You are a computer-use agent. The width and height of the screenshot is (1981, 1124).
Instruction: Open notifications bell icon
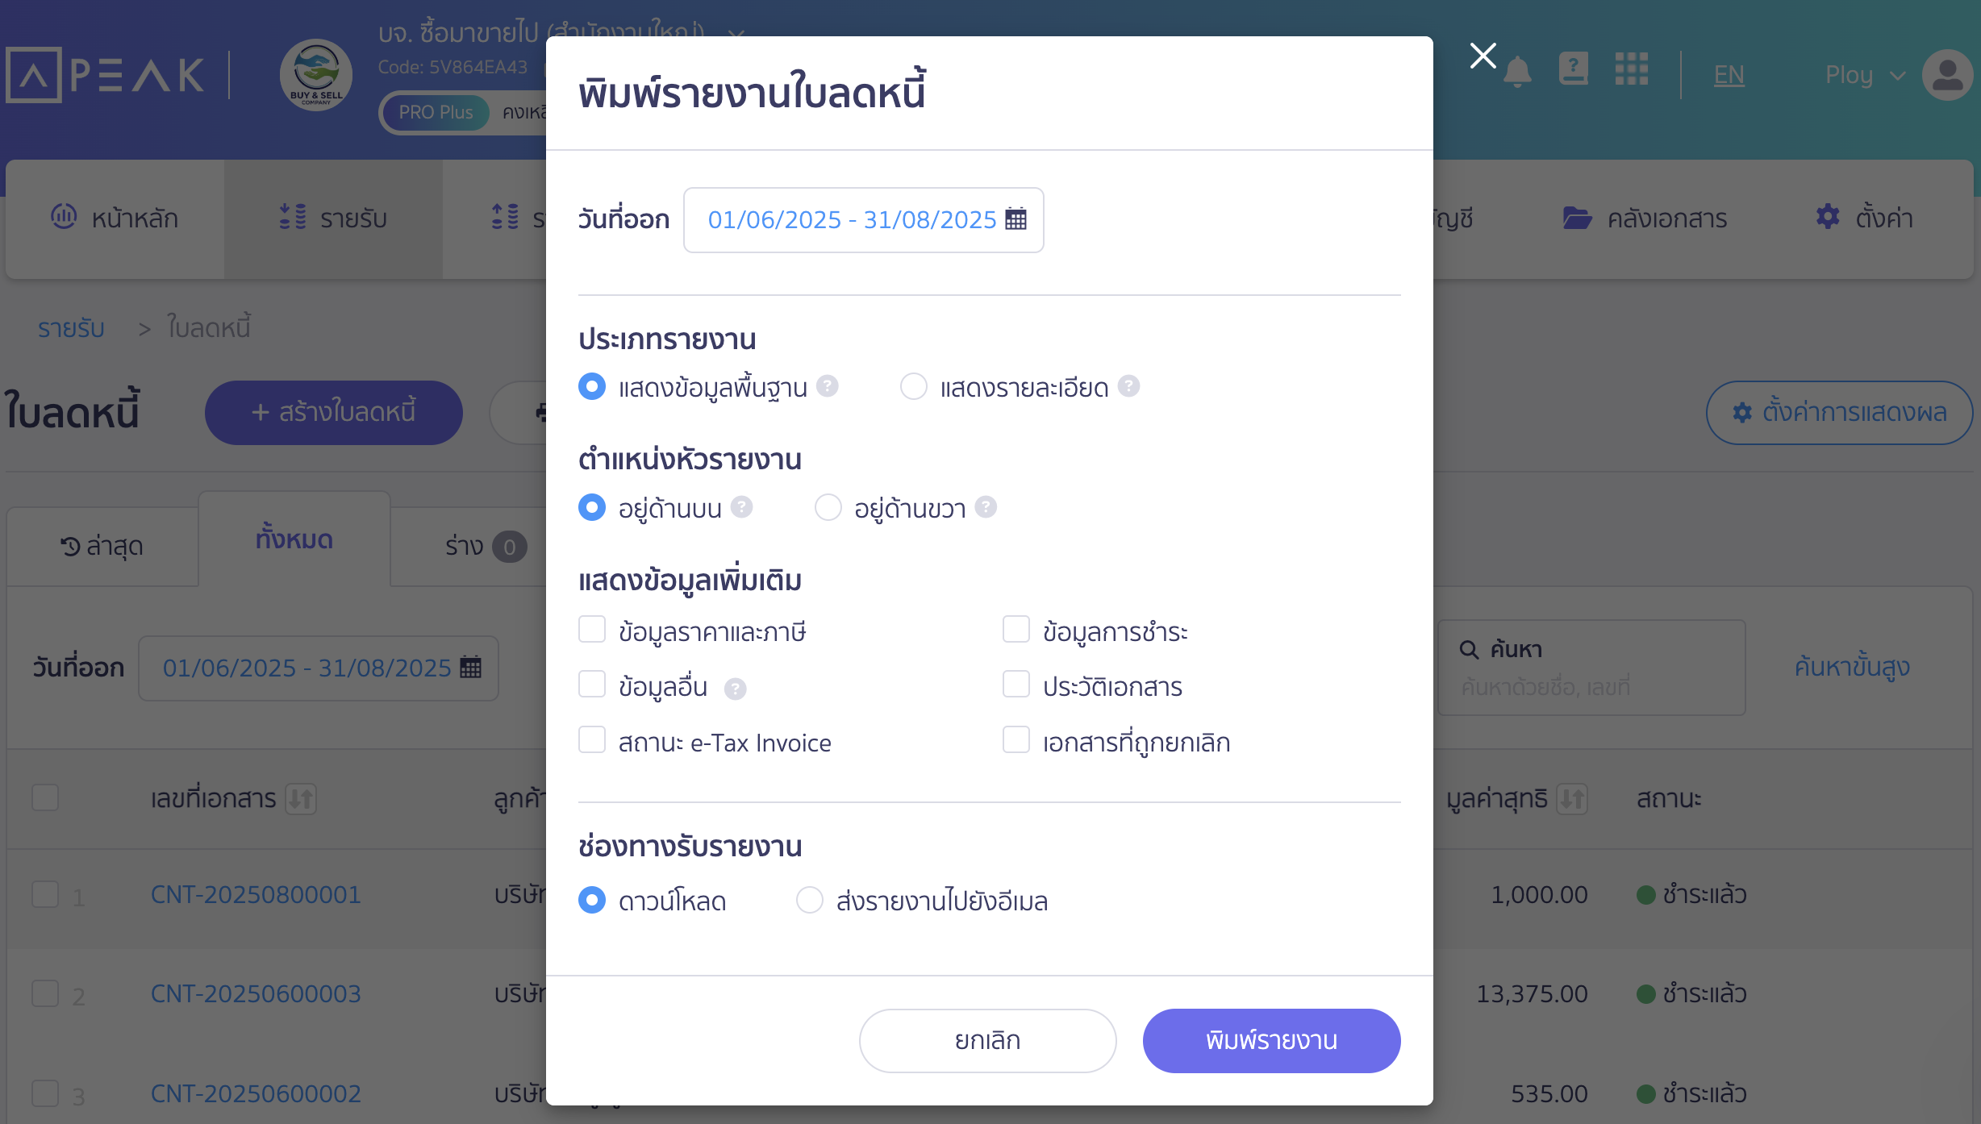(1517, 73)
